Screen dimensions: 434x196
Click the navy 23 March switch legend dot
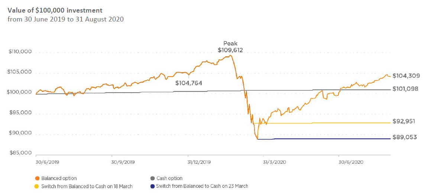(x=152, y=186)
